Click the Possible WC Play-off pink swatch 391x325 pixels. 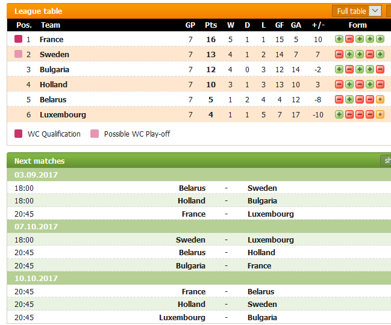coord(95,134)
